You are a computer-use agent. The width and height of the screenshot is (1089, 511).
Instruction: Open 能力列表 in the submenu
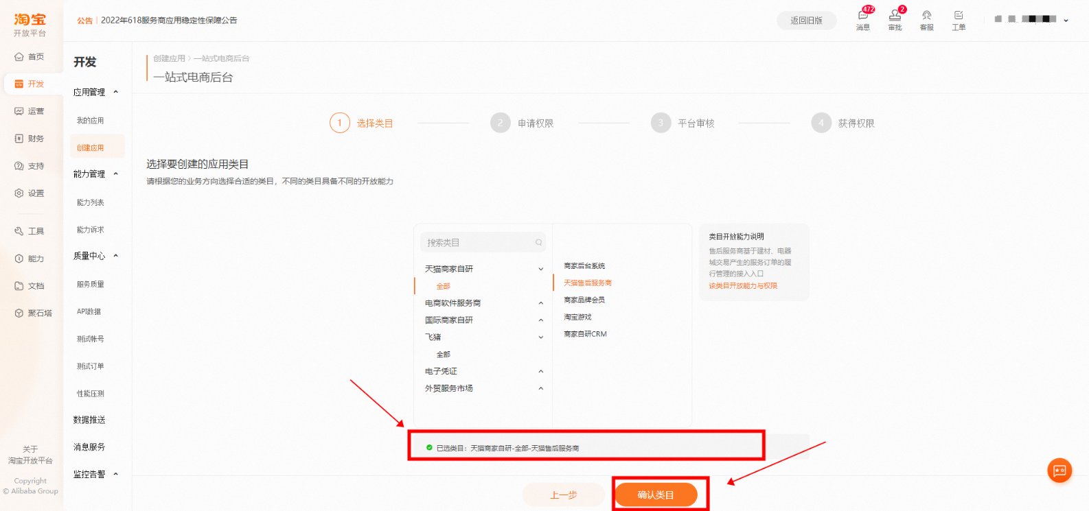(x=91, y=202)
